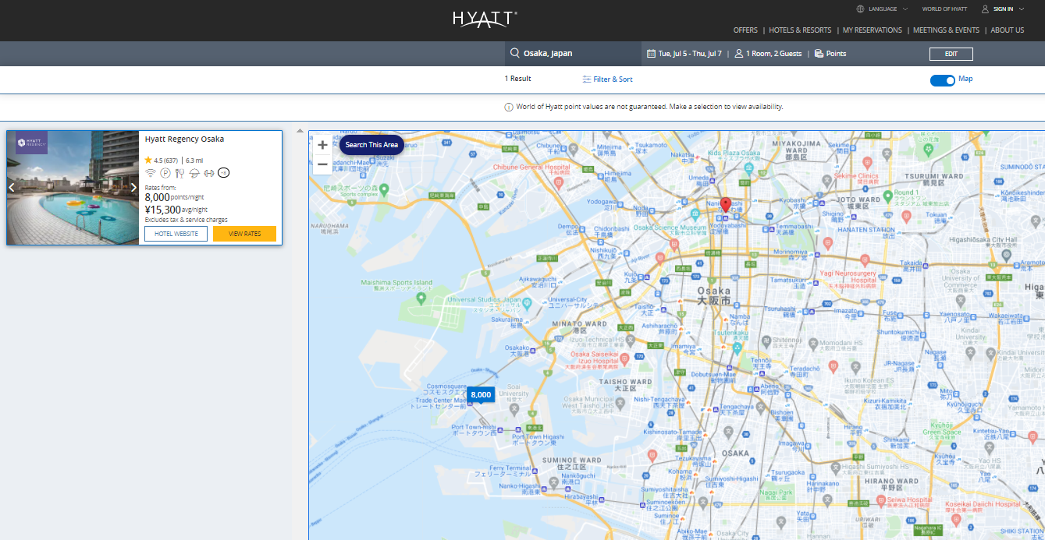Zoom in using the map plus icon
Image resolution: width=1045 pixels, height=540 pixels.
coord(322,145)
